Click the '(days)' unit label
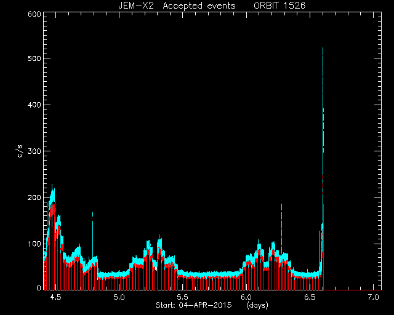 click(257, 305)
